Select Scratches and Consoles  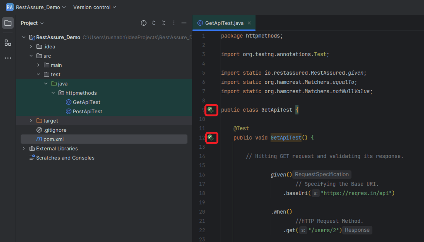[62, 158]
